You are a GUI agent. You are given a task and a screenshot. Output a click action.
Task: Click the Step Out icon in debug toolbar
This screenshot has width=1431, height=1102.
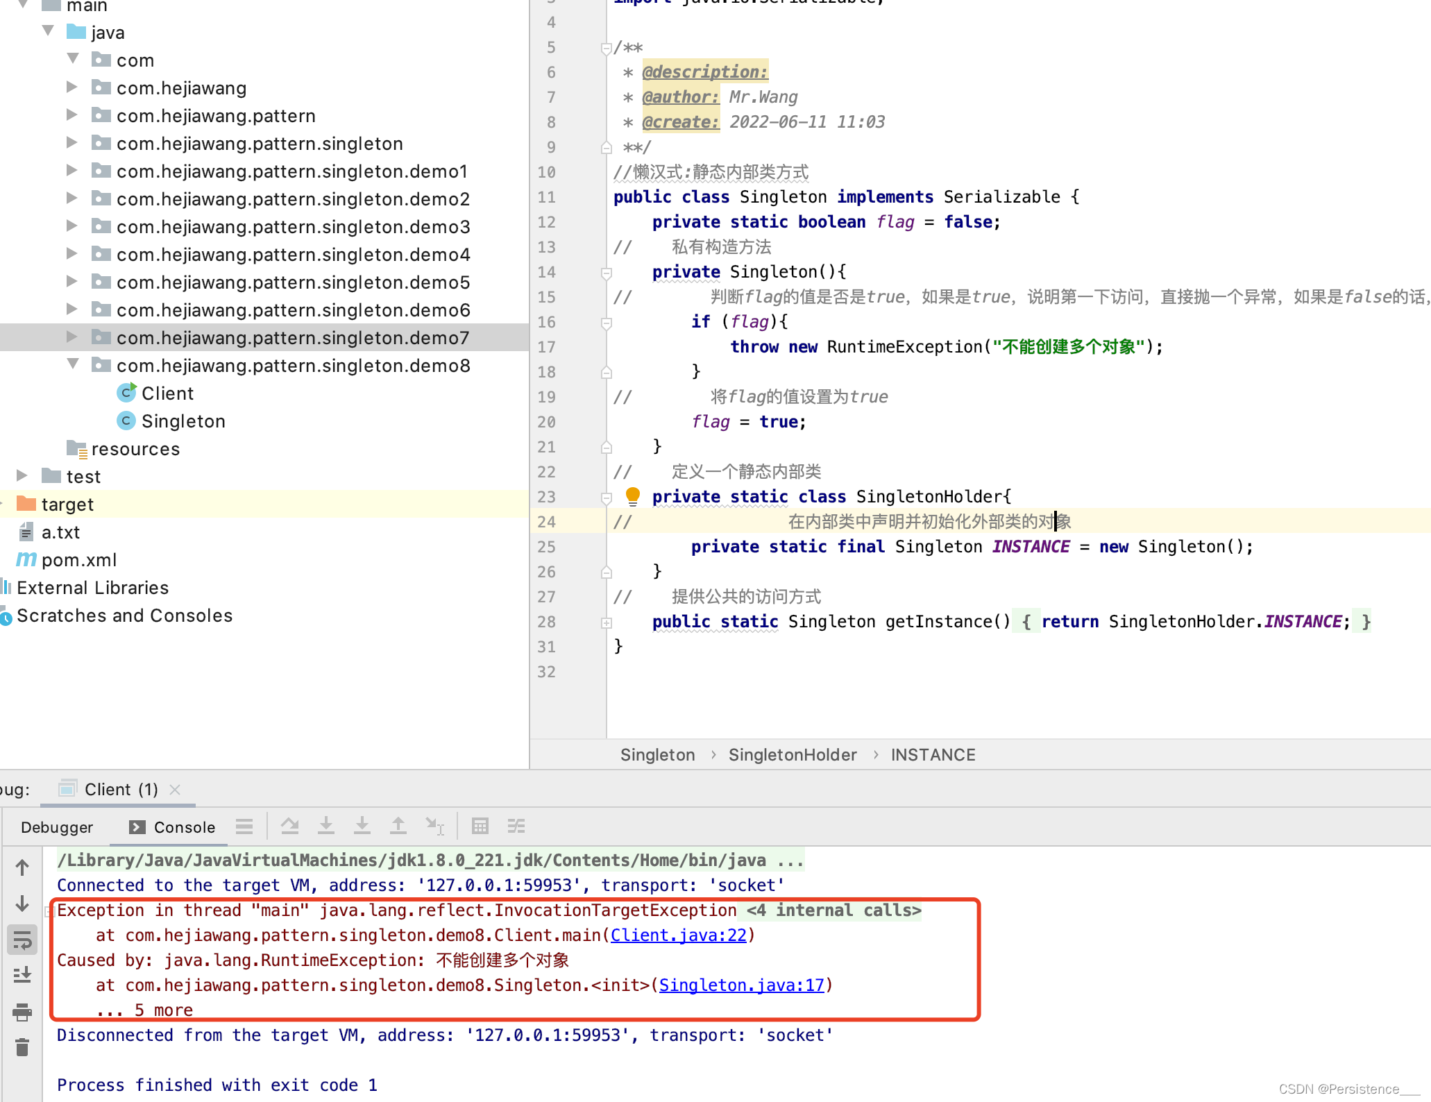(398, 826)
